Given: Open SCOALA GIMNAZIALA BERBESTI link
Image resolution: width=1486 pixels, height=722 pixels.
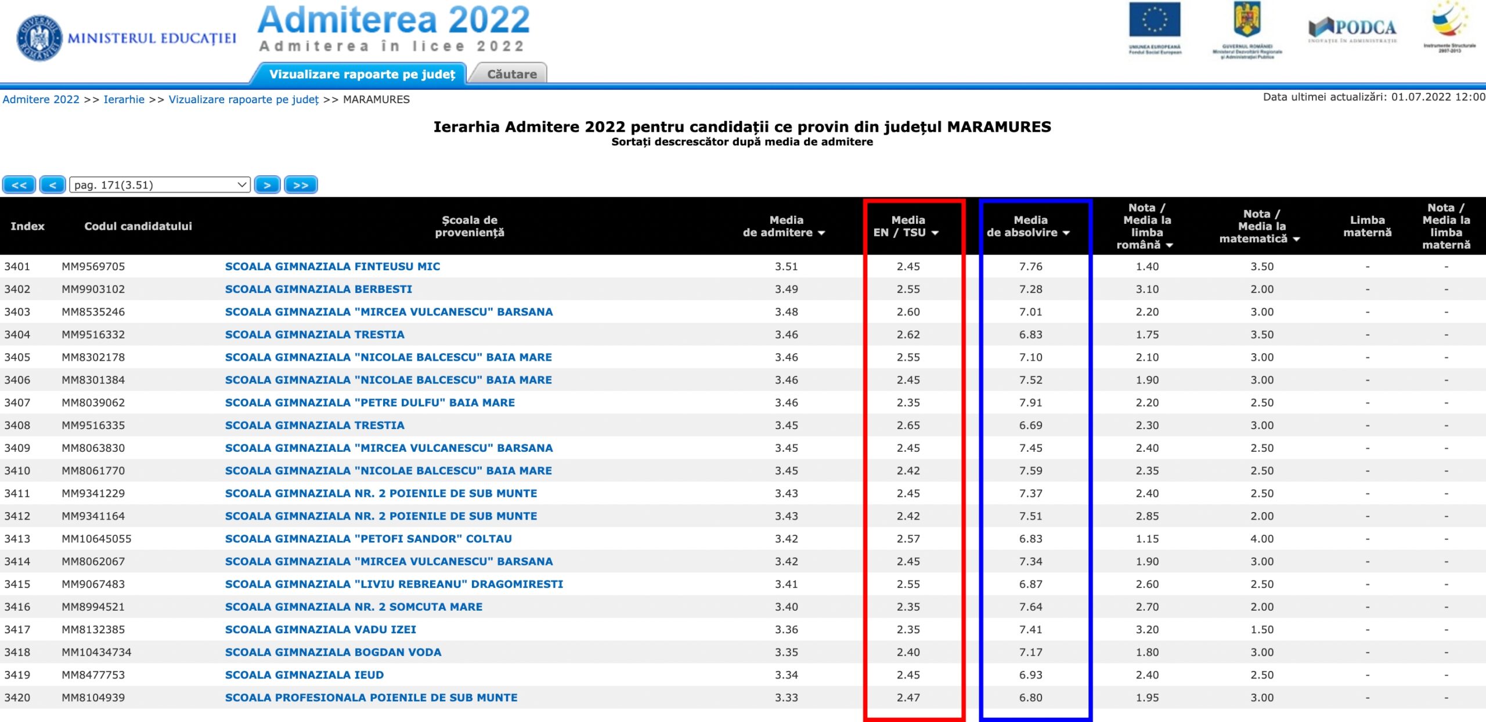Looking at the screenshot, I should pyautogui.click(x=319, y=289).
